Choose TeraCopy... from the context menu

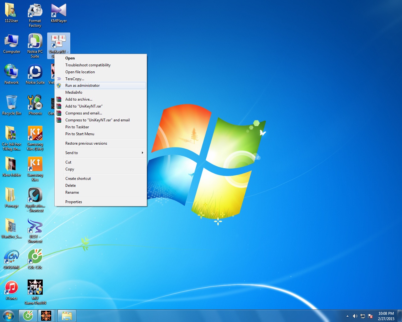tap(100, 79)
